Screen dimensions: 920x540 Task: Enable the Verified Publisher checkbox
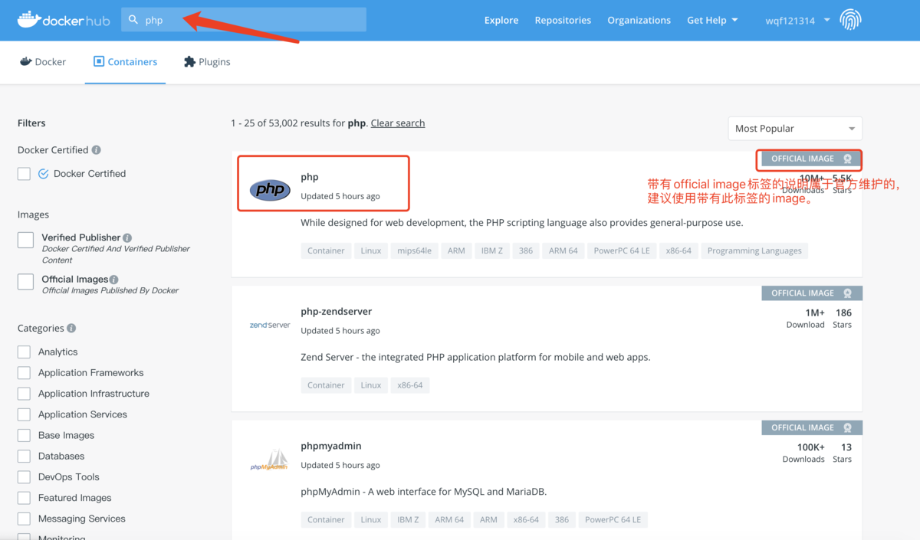[25, 241]
